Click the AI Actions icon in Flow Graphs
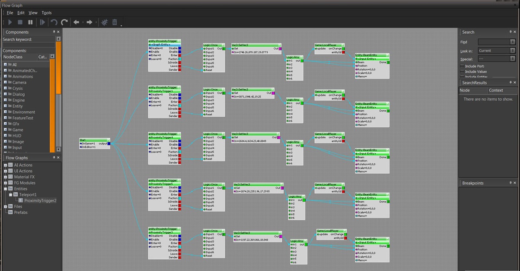The width and height of the screenshot is (520, 271). (10, 165)
